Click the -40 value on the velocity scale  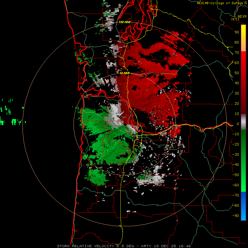236,165
